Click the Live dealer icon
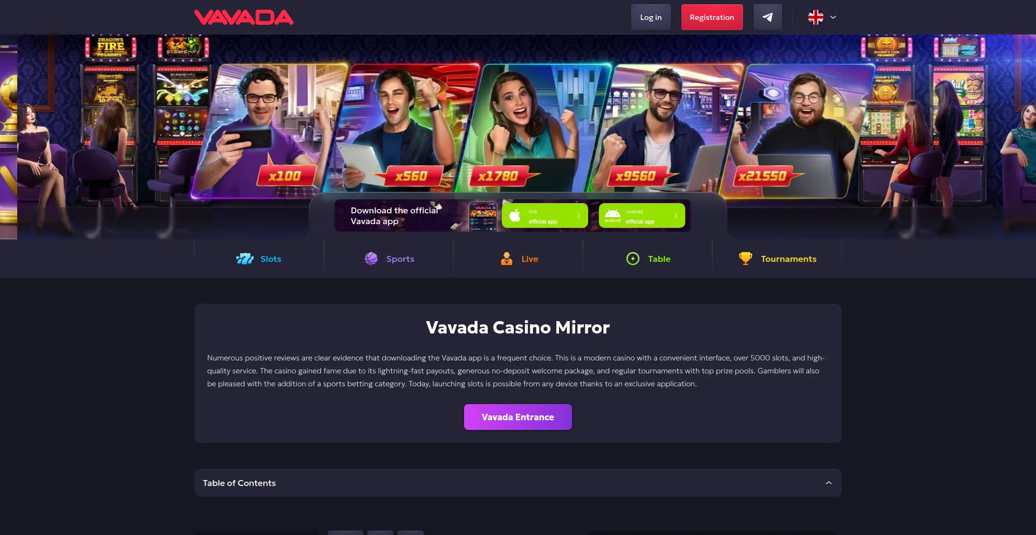Viewport: 1036px width, 535px height. pyautogui.click(x=507, y=259)
